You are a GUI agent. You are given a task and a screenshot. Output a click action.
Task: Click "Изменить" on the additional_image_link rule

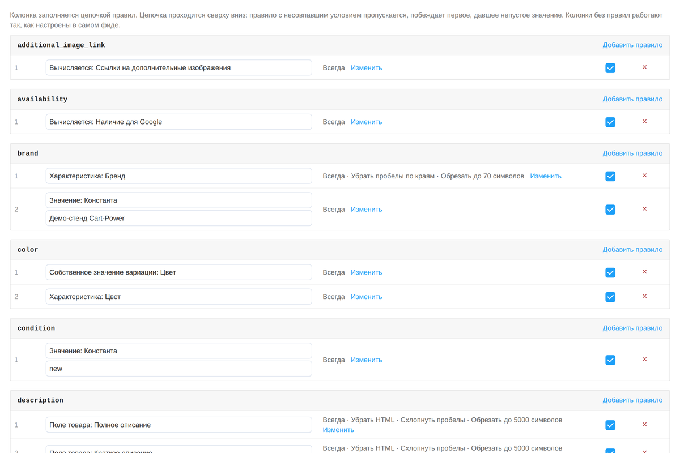click(366, 68)
